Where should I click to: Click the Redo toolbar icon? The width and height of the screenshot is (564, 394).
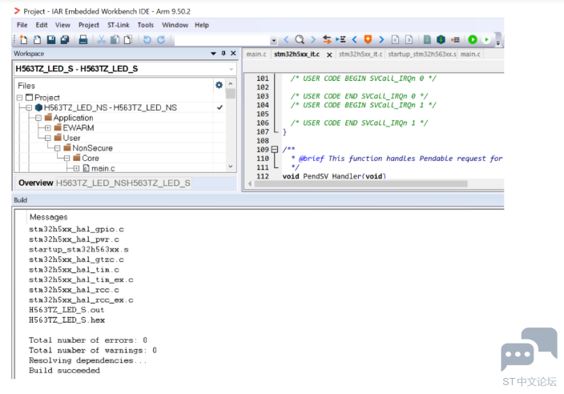161,39
